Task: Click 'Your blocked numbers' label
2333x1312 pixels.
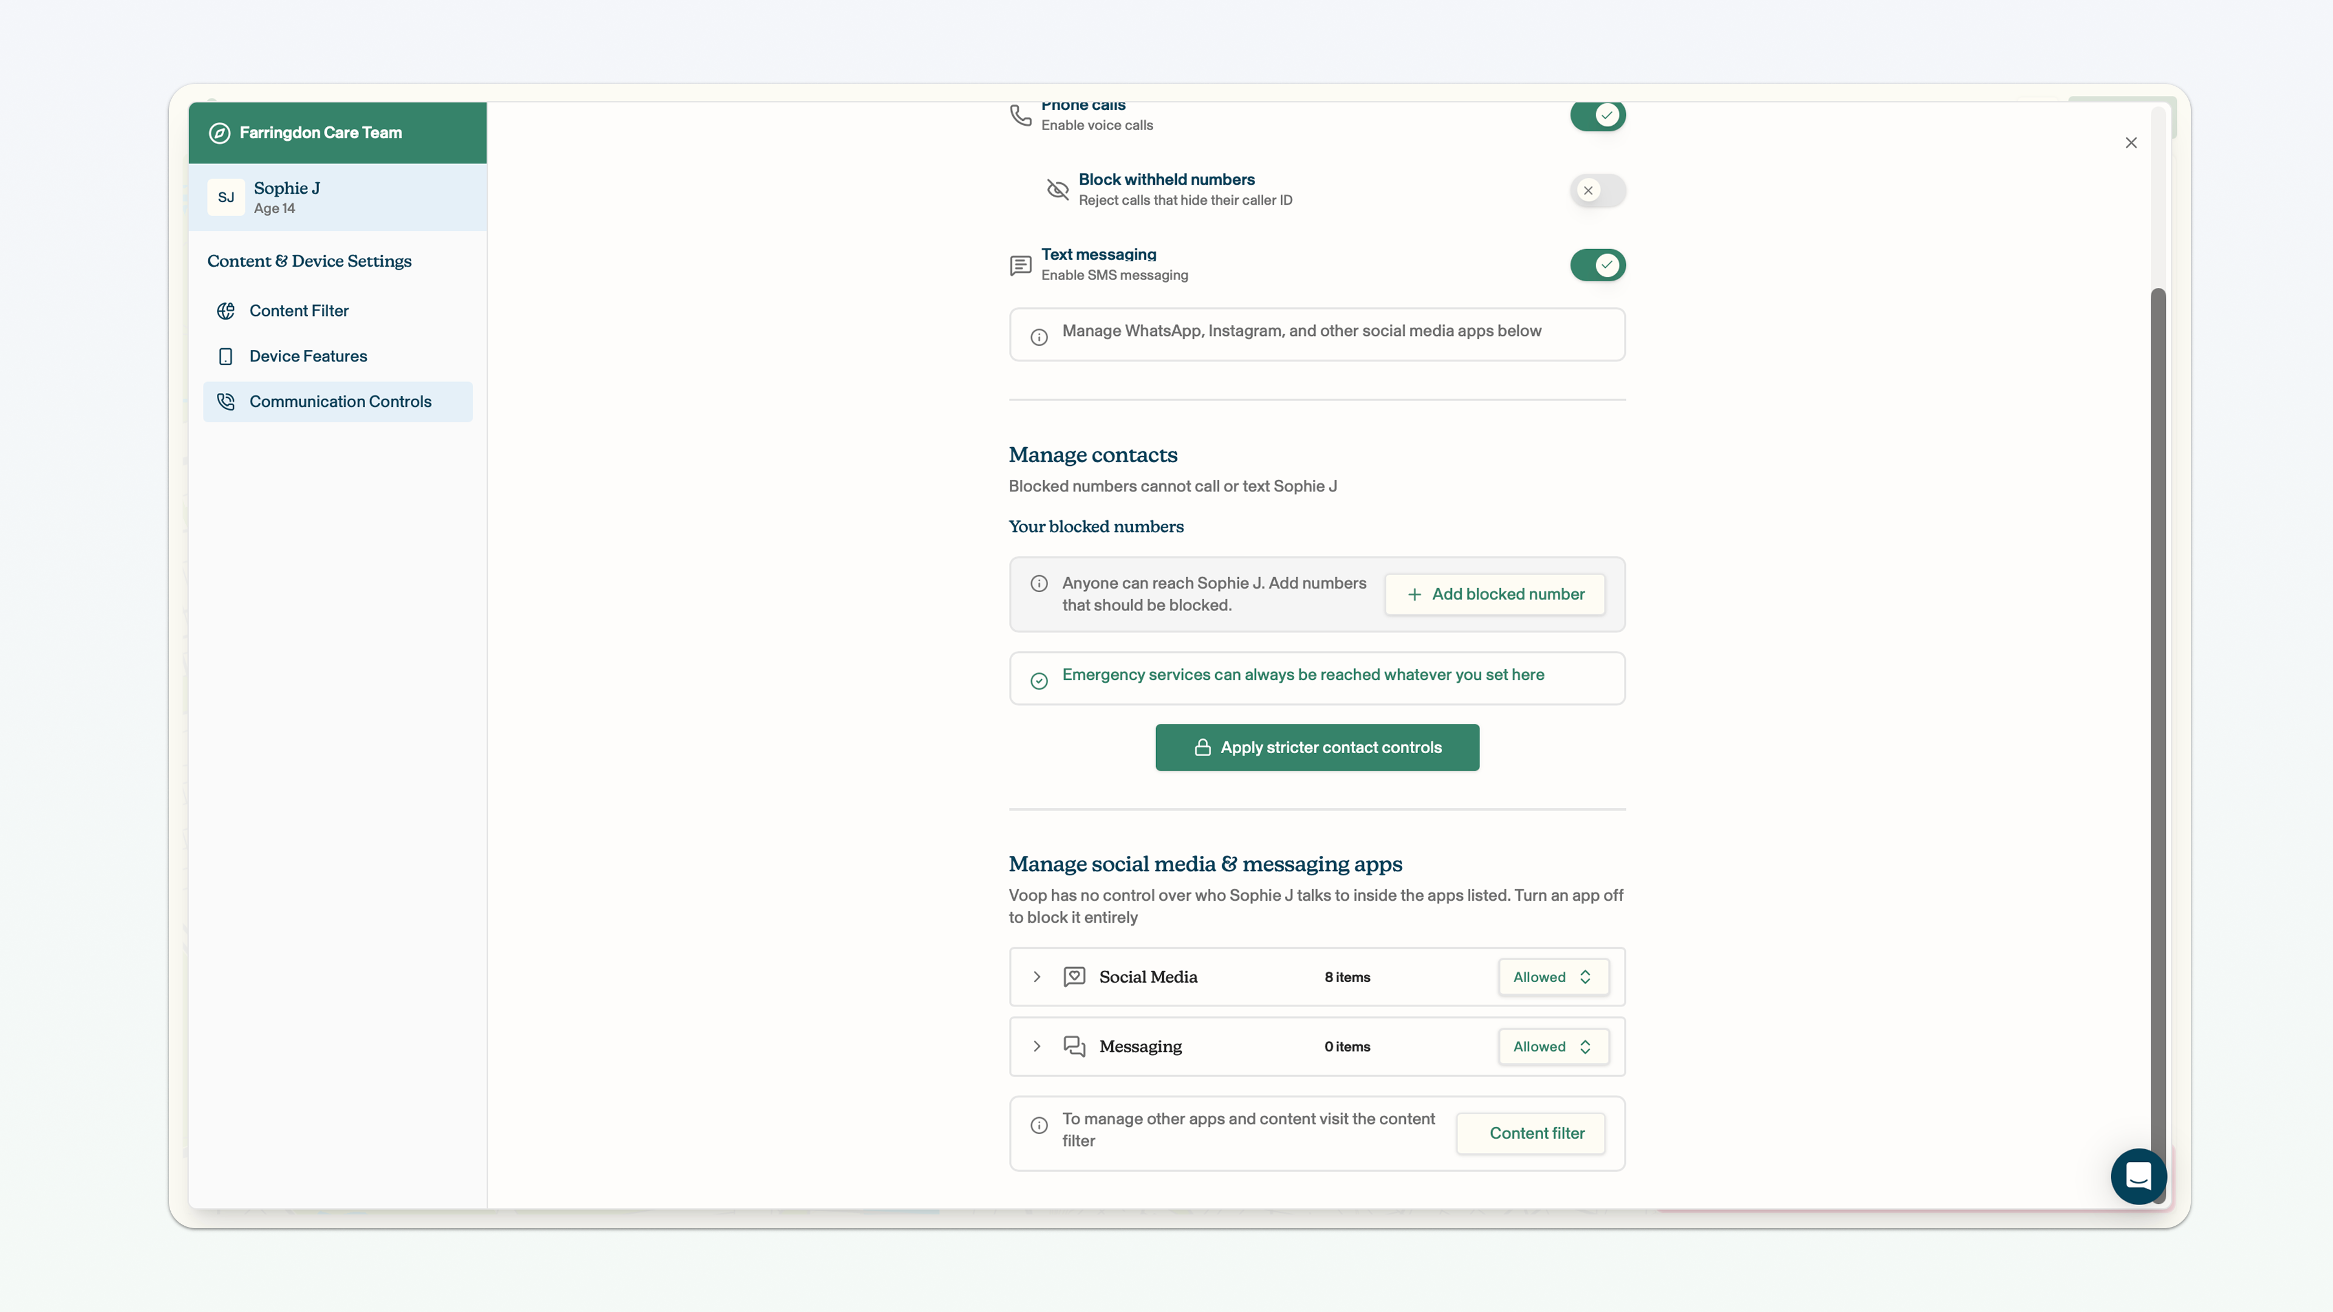Action: [x=1096, y=527]
